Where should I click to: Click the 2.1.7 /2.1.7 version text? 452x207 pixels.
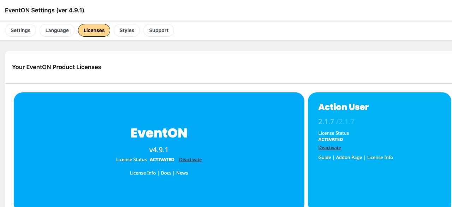coord(336,122)
